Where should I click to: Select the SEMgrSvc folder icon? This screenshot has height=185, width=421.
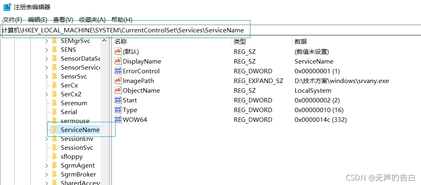click(55, 41)
